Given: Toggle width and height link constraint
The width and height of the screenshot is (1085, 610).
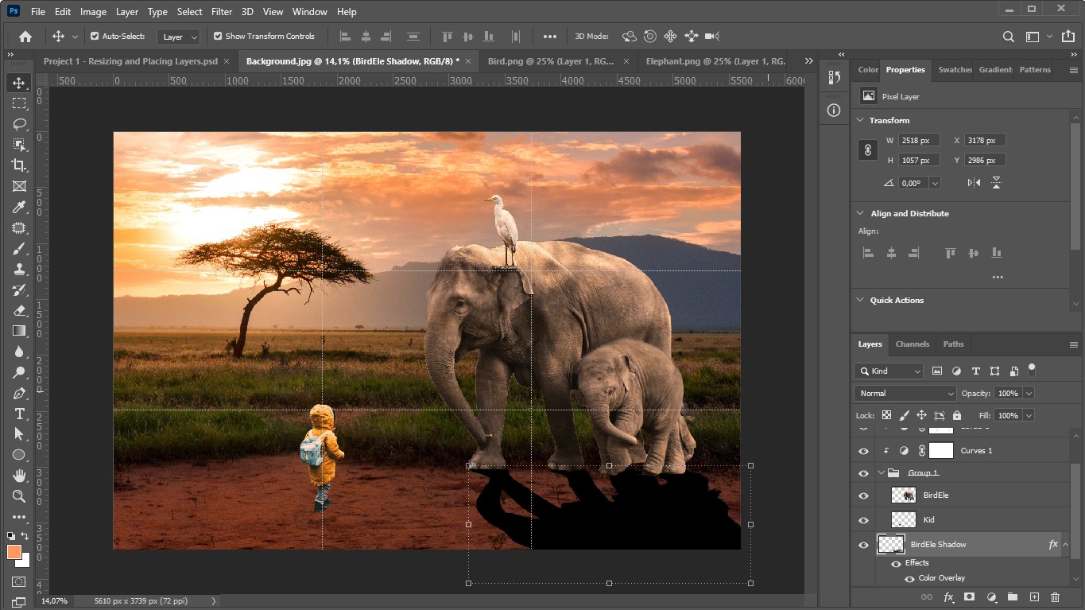Looking at the screenshot, I should 868,150.
